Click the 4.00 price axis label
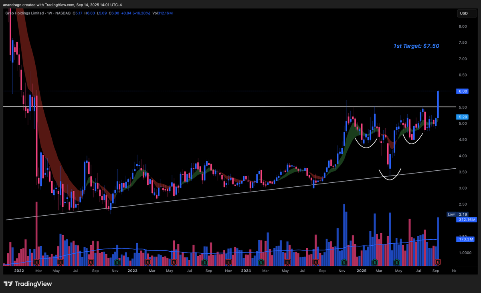The image size is (481, 293). pos(463,156)
